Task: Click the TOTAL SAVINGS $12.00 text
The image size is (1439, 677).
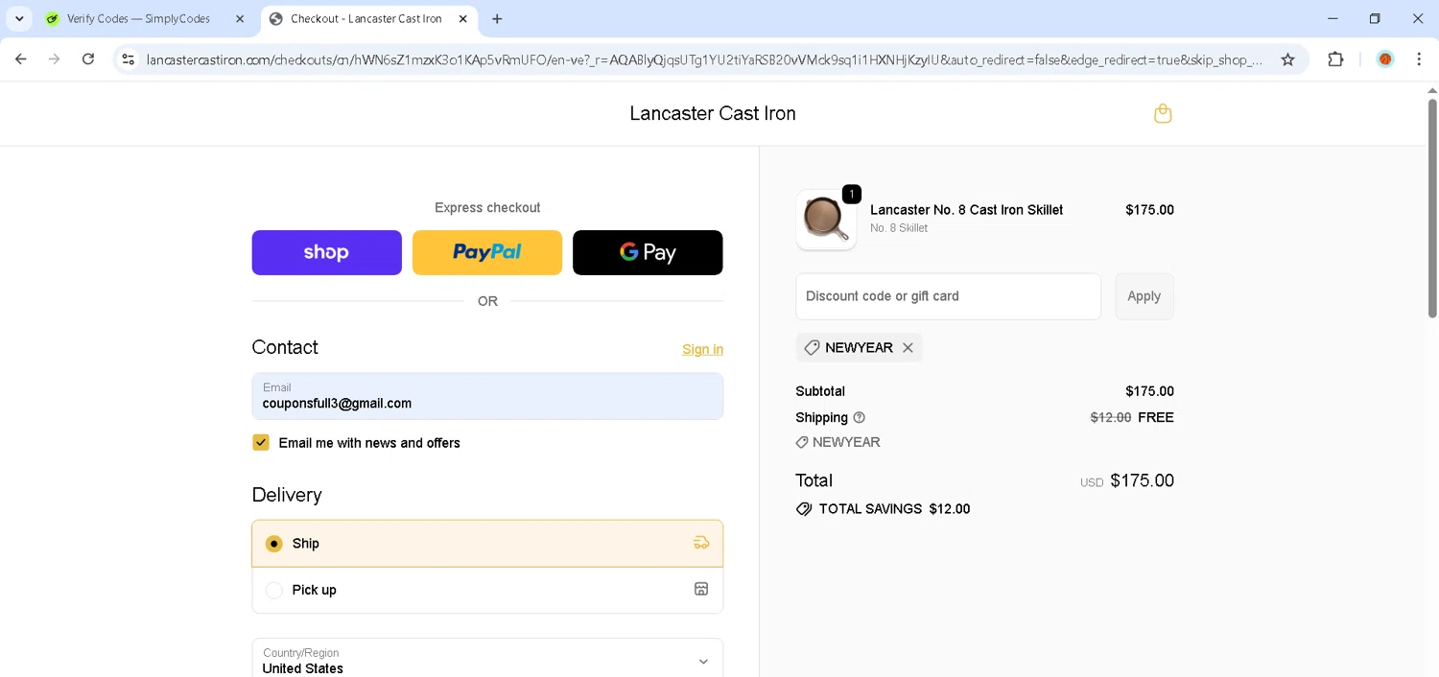Action: pyautogui.click(x=894, y=509)
